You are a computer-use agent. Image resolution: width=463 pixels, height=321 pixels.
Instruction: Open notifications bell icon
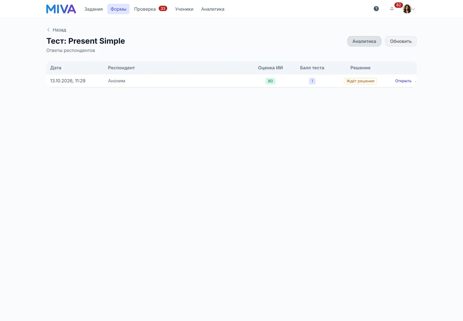point(392,9)
